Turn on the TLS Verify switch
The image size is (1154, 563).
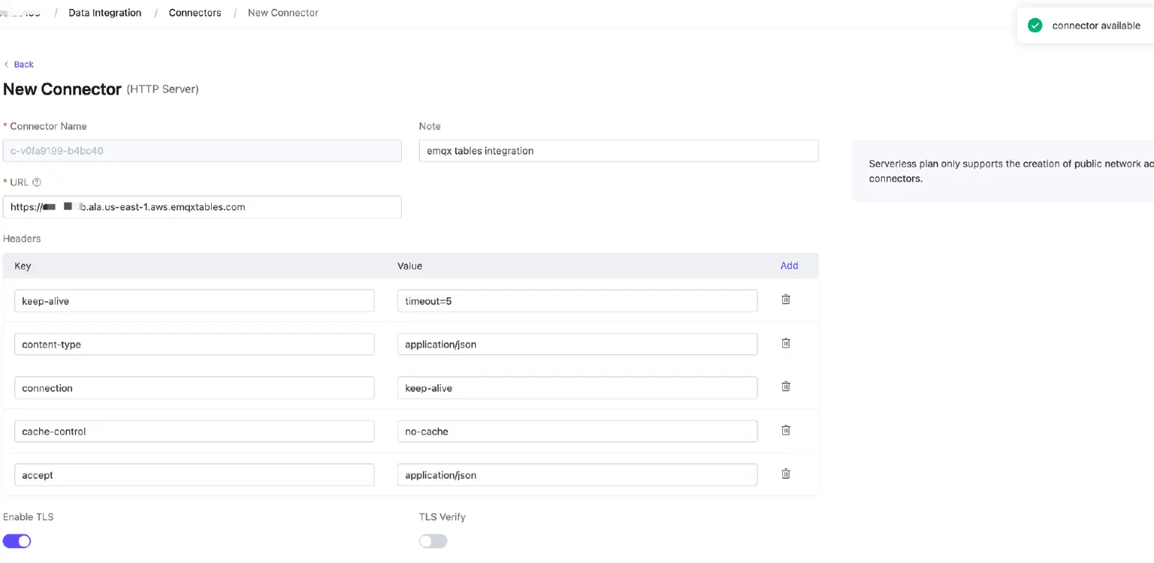pyautogui.click(x=433, y=541)
